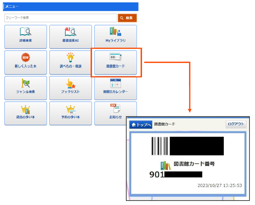
Task: Click the フリーワード検索 text field
Action: pyautogui.click(x=61, y=18)
